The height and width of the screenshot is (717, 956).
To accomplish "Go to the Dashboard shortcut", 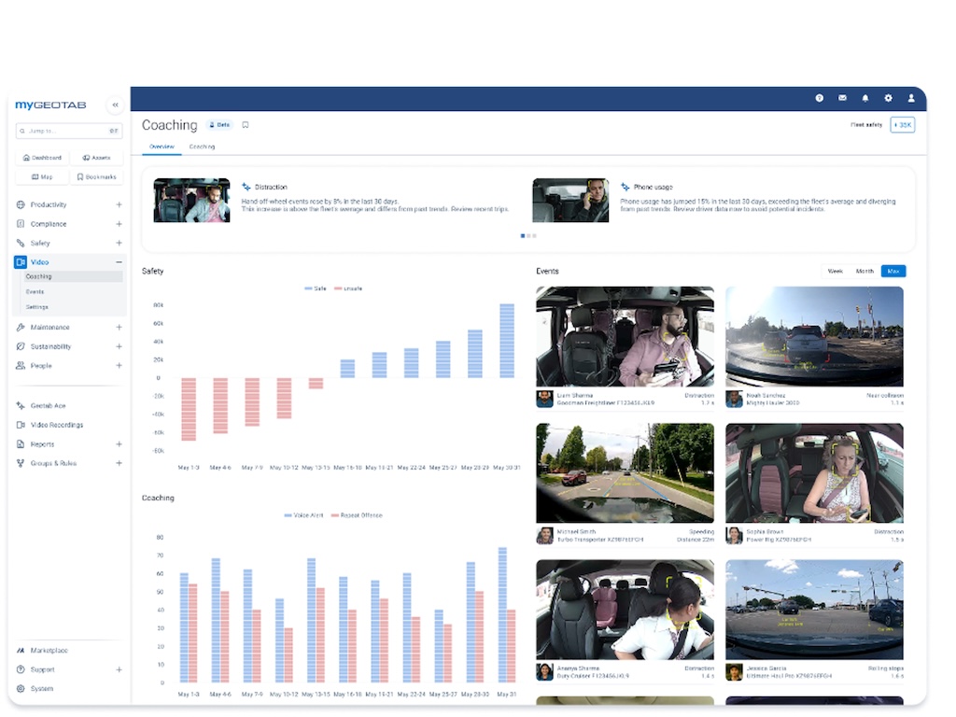I will pos(42,158).
